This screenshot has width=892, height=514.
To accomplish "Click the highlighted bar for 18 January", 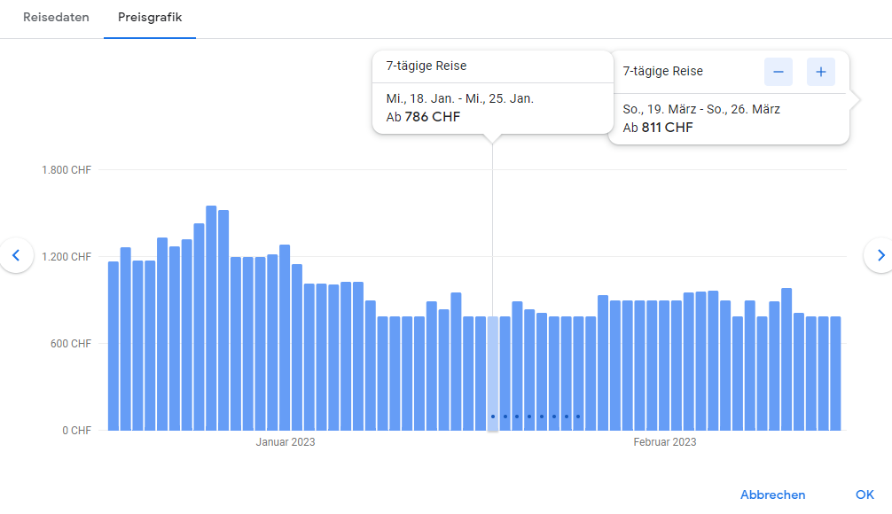I will (493, 372).
